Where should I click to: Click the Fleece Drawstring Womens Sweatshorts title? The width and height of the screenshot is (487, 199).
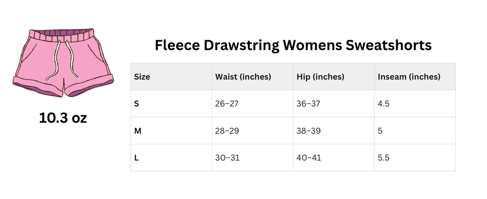[x=293, y=45]
